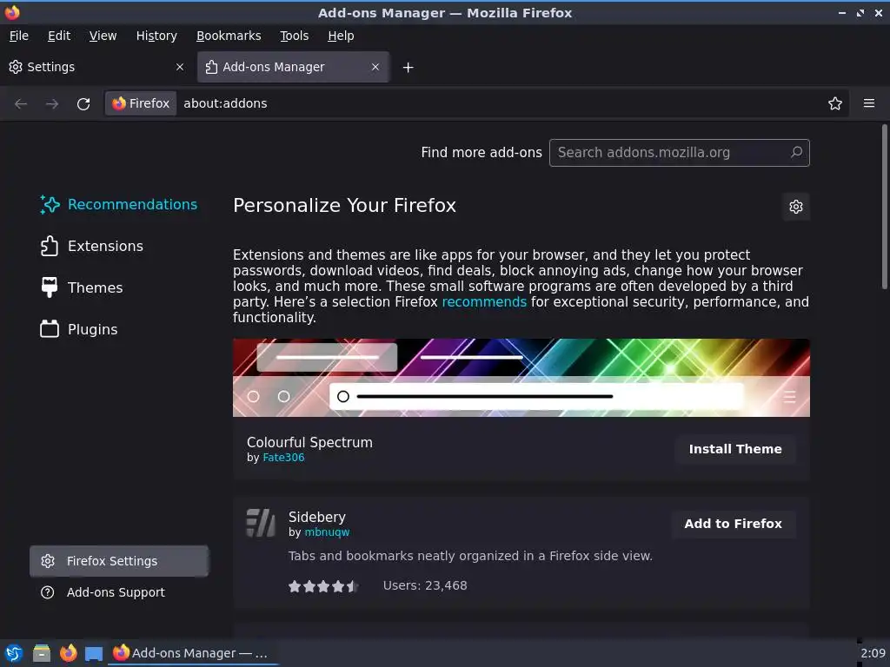
Task: Add Sidebery to Firefox
Action: tap(733, 524)
